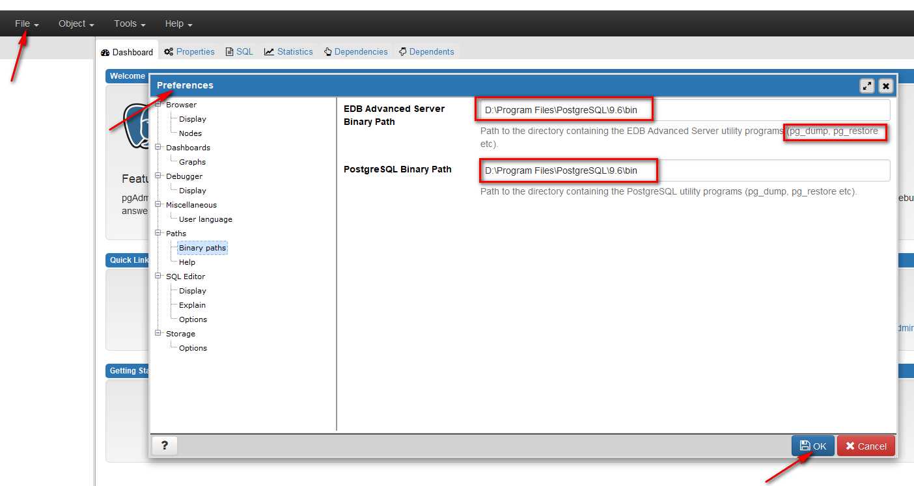Click the EDB Advanced Server Binary Path field

pos(685,110)
